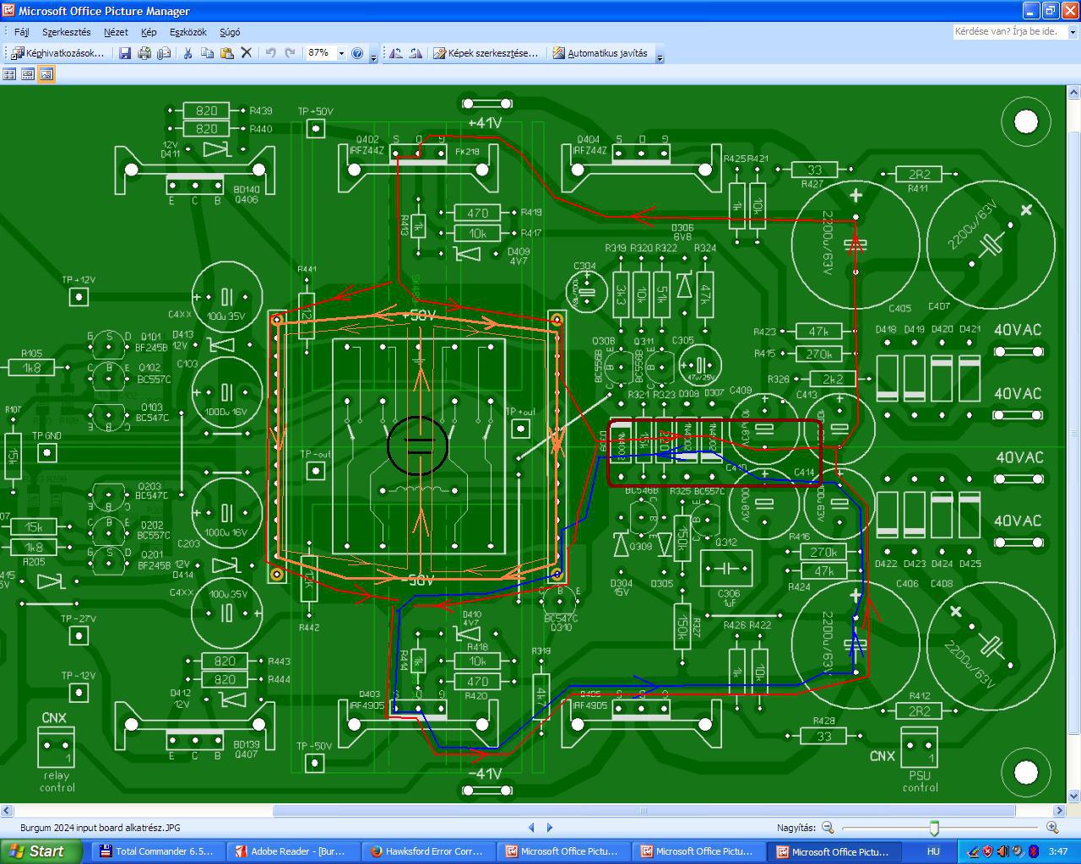Click in the zoom percentage 87% field
The height and width of the screenshot is (864, 1081).
pos(320,53)
